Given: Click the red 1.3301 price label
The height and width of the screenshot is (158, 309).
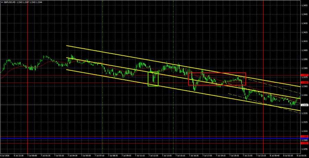Looking at the screenshot, I should [305, 143].
